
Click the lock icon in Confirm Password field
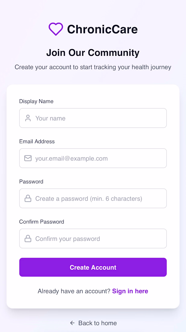pos(28,238)
